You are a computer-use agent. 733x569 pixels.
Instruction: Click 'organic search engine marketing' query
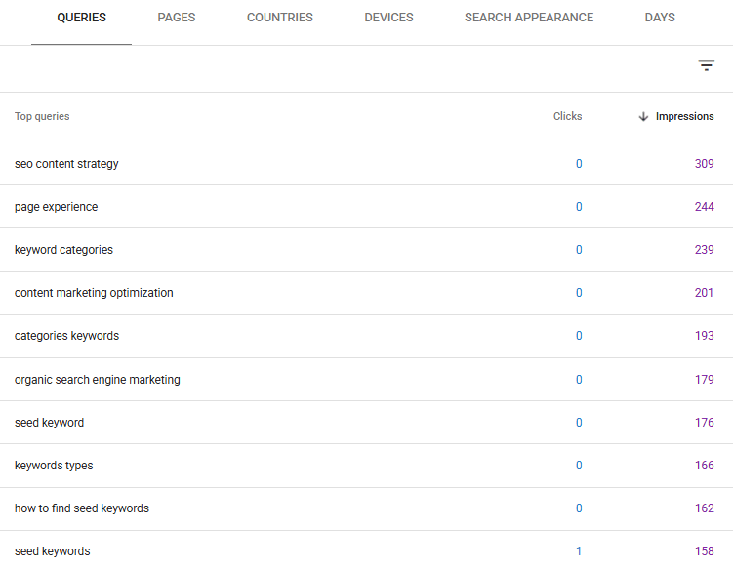point(98,380)
